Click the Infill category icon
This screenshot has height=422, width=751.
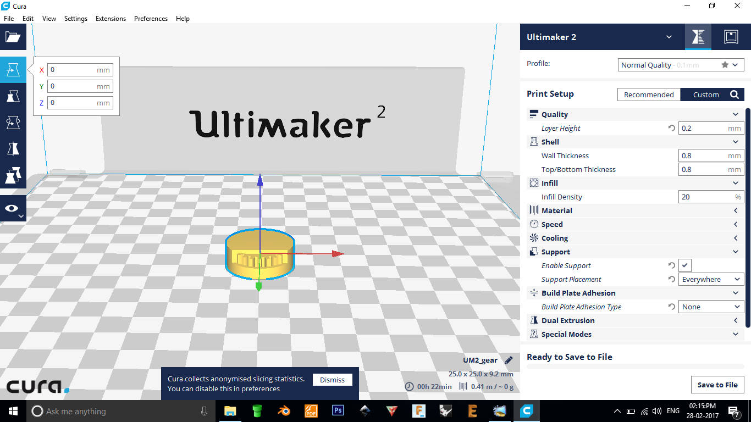[x=533, y=183]
